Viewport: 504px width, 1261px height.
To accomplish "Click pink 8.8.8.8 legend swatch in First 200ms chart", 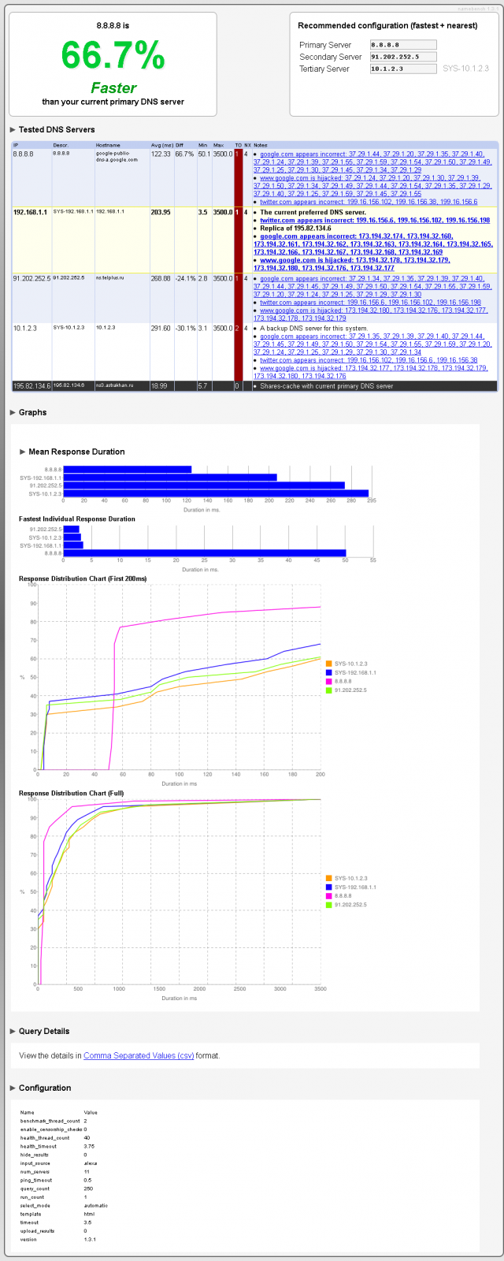I will 329,682.
